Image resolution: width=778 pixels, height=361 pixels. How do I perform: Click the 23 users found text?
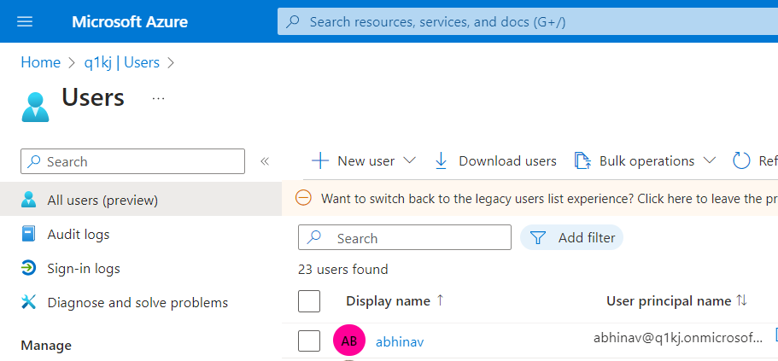[x=342, y=270]
